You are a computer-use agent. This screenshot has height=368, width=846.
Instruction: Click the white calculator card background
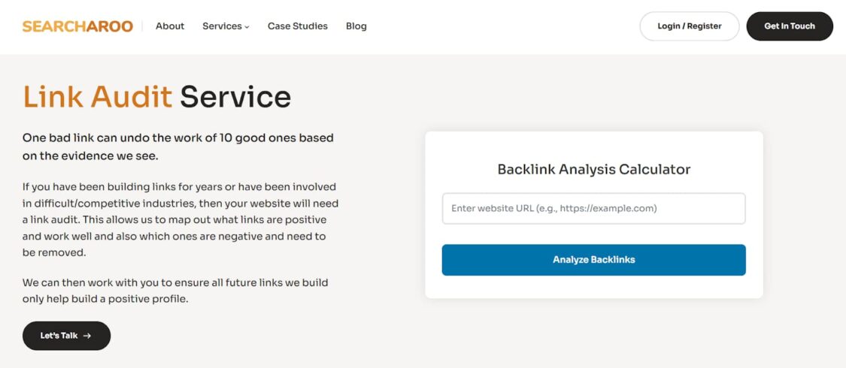point(593,287)
